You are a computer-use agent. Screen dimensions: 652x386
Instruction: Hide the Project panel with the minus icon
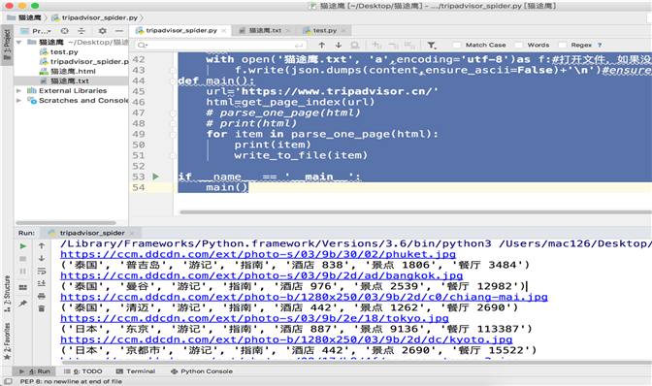(x=119, y=31)
